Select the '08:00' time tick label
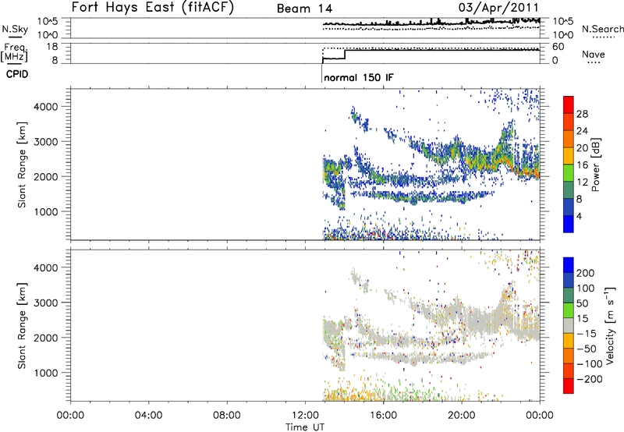Screen dimensions: 624x432 [x=227, y=416]
